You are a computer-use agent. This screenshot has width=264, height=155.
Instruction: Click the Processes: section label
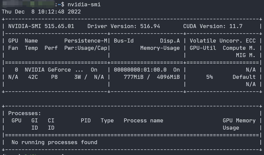click(x=24, y=113)
